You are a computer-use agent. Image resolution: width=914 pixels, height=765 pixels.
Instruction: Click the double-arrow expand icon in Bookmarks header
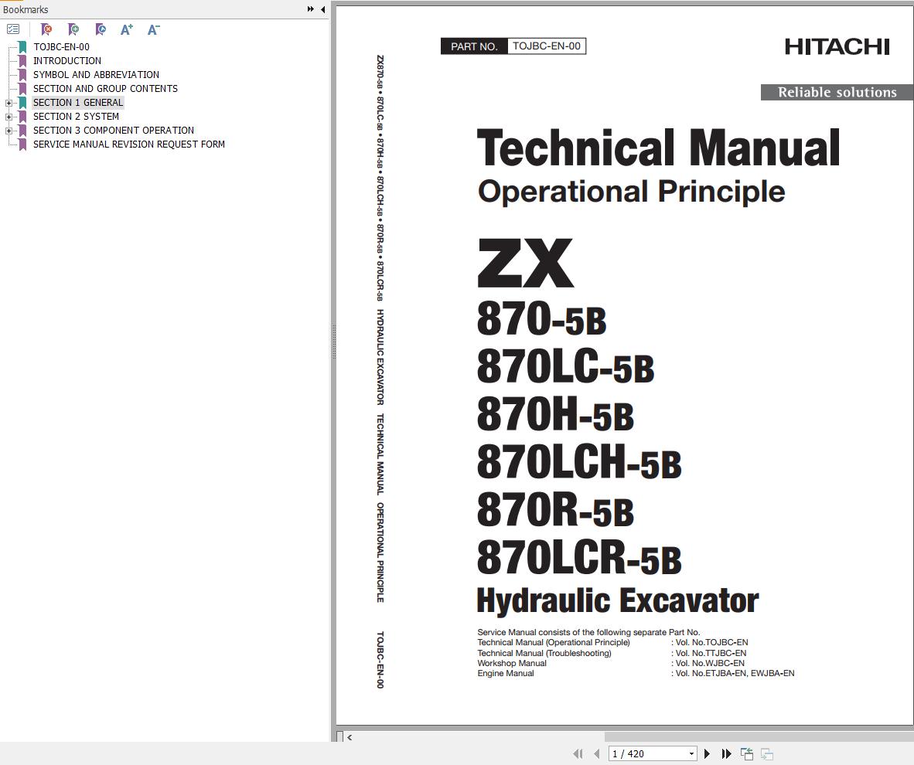(311, 9)
